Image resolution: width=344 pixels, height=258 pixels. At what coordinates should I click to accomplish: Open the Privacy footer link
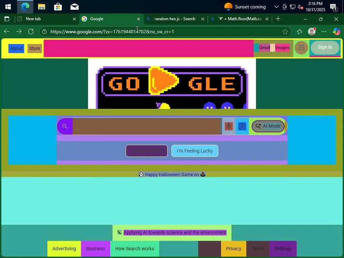234,249
